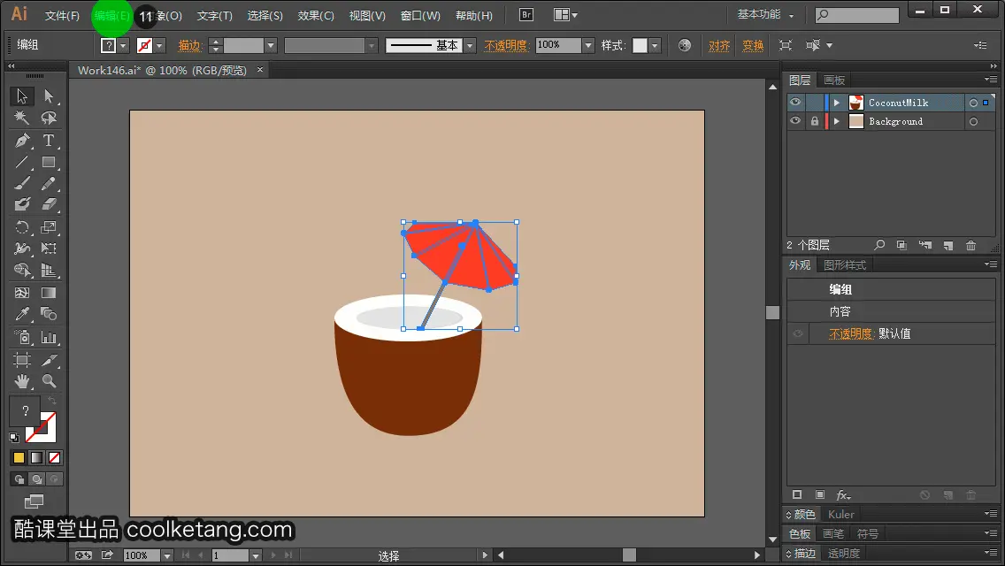Screen dimensions: 1005x566
Task: Click the CoconutMilk layer target circle
Action: tap(973, 103)
